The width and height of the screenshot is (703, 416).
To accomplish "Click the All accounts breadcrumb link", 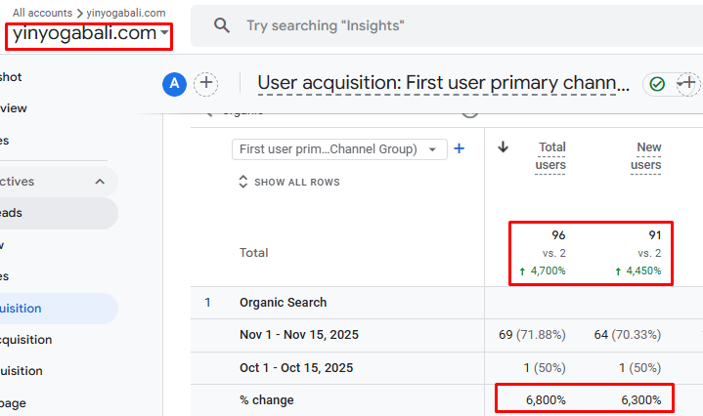I will click(x=42, y=13).
